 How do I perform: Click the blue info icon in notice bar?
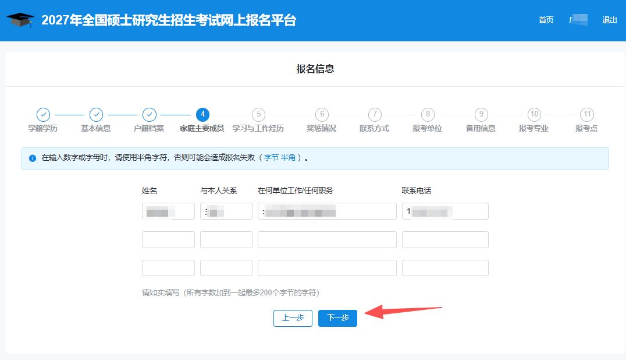pos(33,158)
